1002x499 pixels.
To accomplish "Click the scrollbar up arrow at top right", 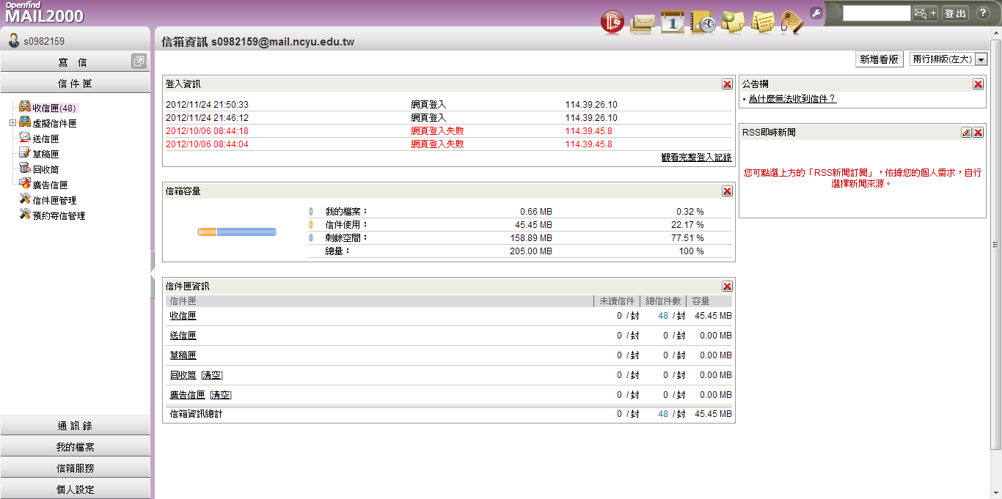I will click(996, 32).
